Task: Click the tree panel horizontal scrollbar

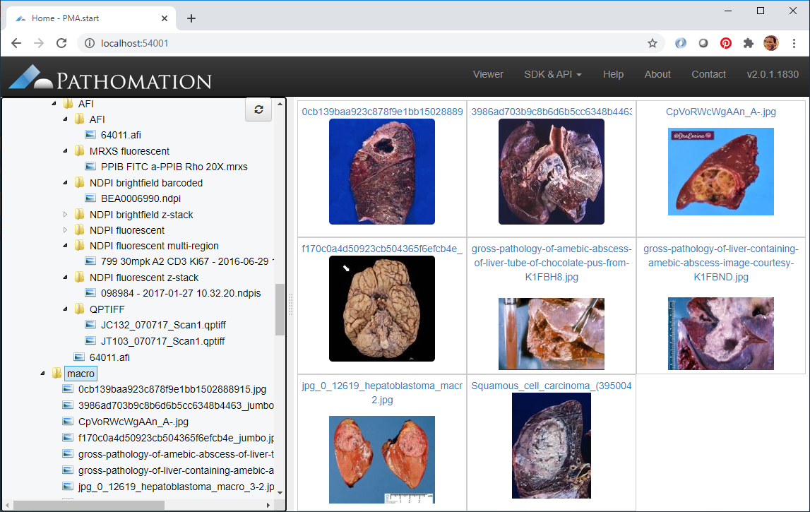Action: [89, 506]
